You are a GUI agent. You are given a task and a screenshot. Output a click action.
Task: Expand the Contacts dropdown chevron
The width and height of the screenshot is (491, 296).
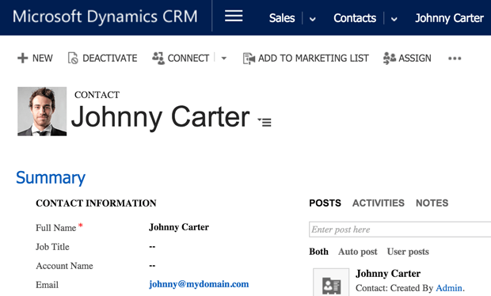click(394, 19)
